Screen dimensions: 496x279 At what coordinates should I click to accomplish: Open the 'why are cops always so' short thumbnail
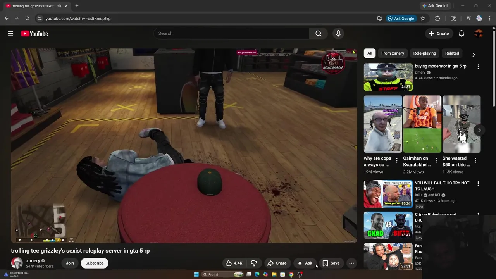tap(383, 124)
